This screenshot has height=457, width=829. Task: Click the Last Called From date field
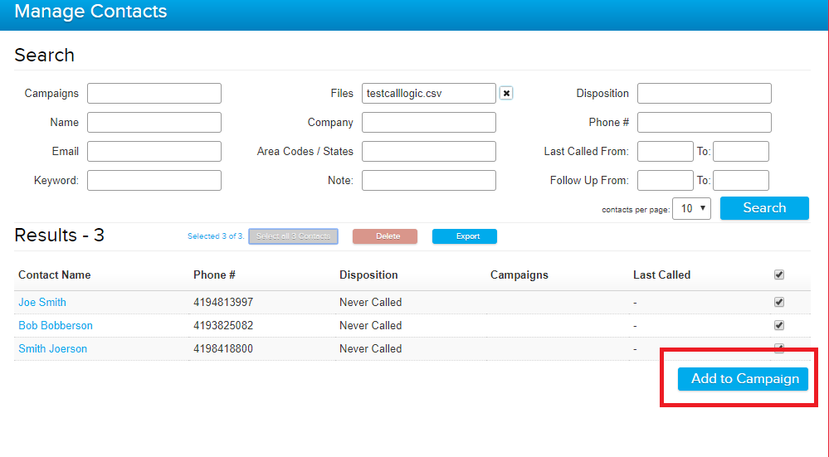tap(665, 152)
